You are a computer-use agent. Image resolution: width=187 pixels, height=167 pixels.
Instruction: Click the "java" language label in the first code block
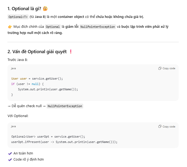[13, 68]
